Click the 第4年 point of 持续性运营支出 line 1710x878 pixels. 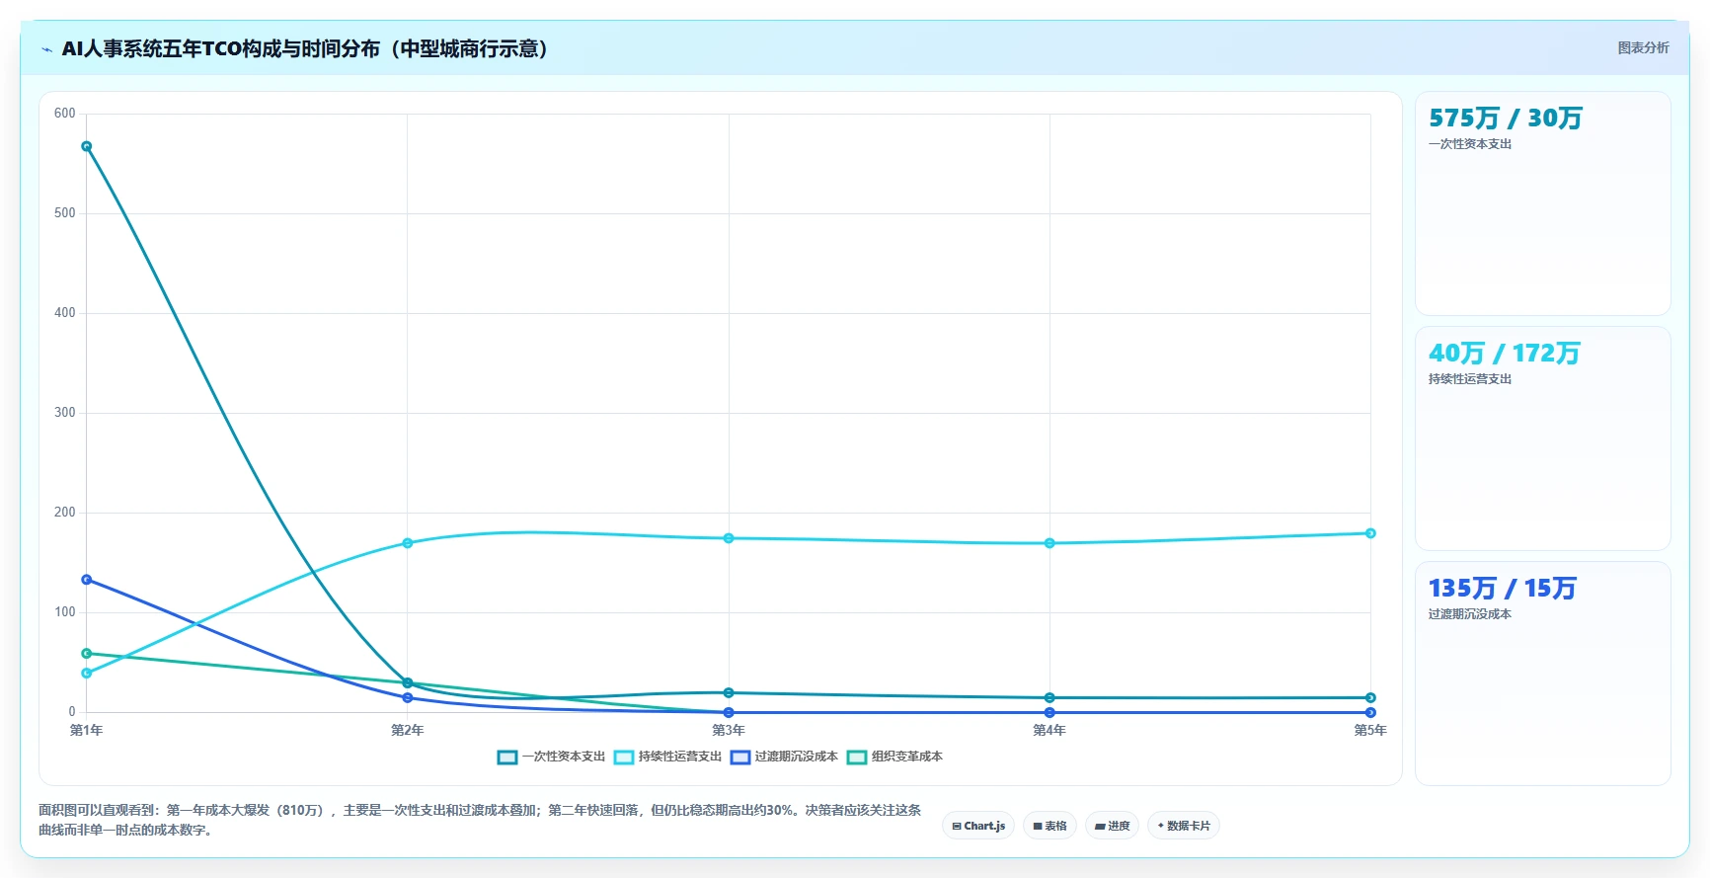pyautogui.click(x=1049, y=543)
